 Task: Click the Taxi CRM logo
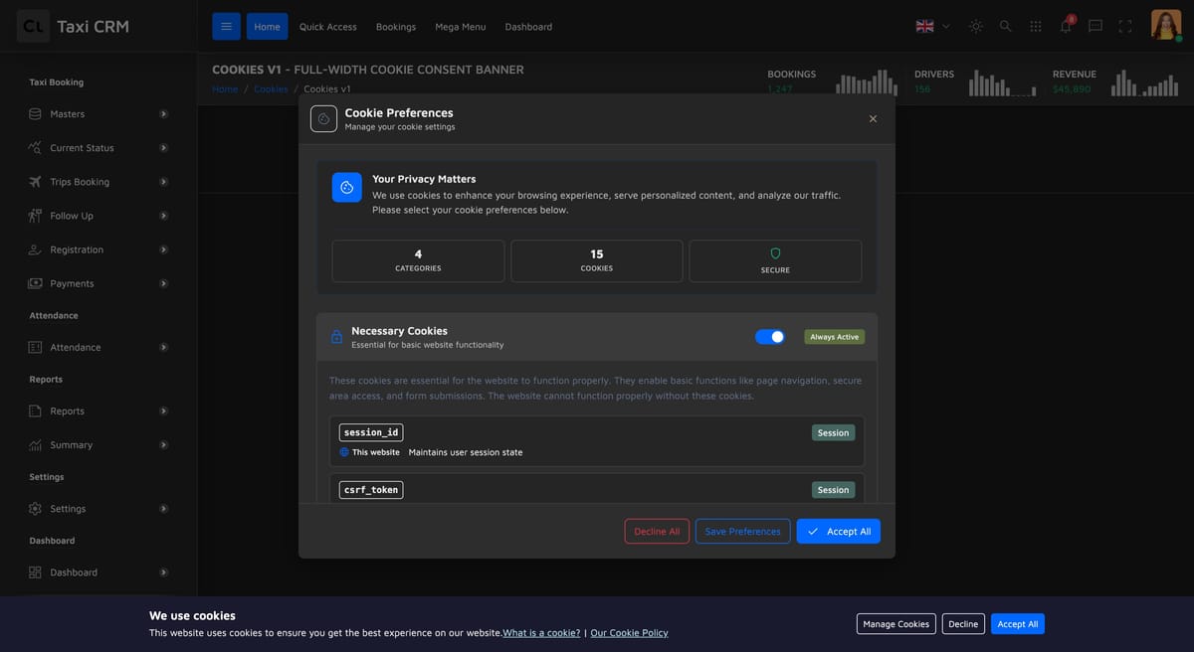point(73,27)
